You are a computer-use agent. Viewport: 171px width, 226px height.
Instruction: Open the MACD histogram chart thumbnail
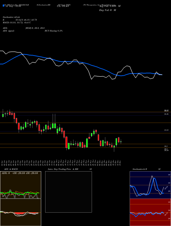[21, 212]
